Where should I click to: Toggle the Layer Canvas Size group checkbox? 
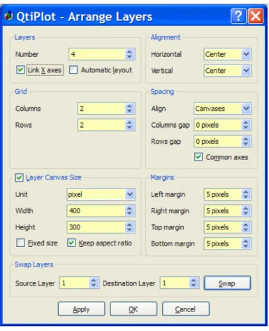(x=19, y=177)
